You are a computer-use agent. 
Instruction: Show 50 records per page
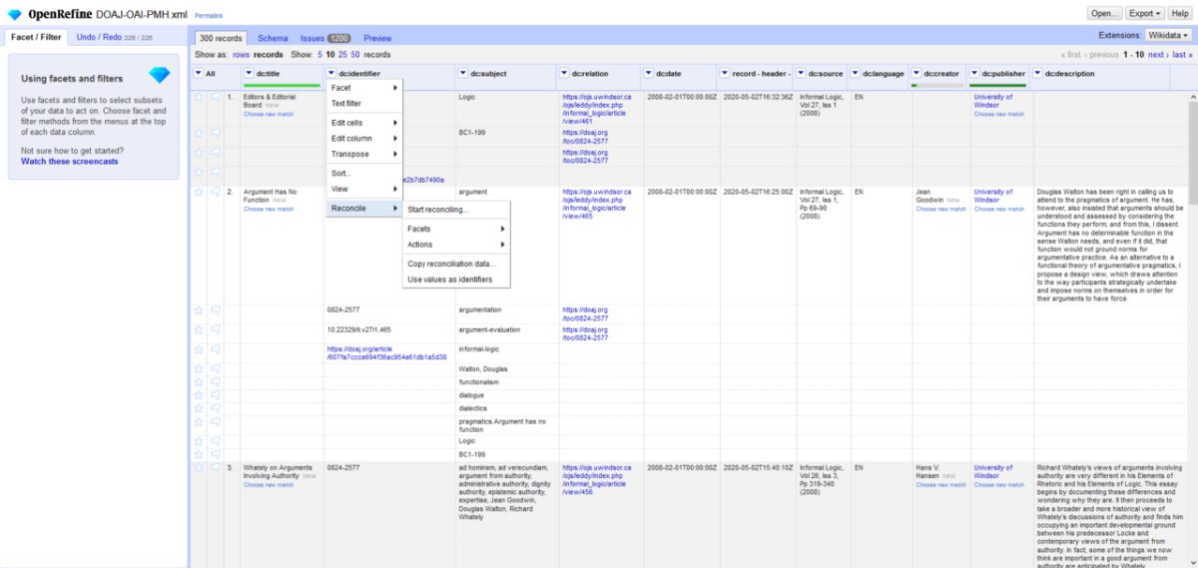[355, 55]
